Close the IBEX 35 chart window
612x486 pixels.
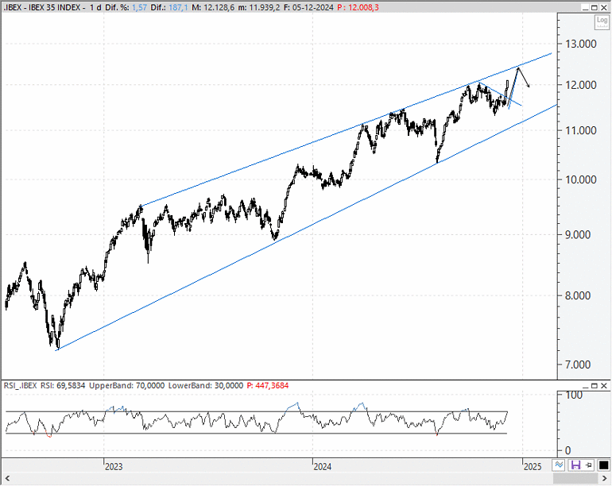[604, 7]
